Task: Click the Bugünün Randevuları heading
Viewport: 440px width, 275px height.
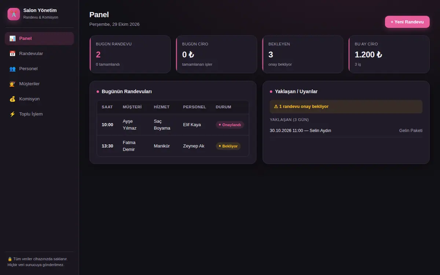Action: 126,91
